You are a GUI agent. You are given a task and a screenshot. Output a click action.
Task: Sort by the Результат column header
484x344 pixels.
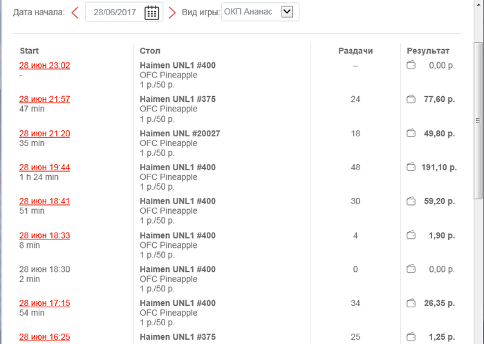(x=428, y=51)
